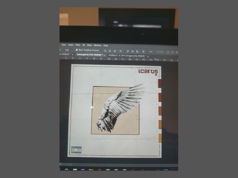Close the Untitled-1 document tab
Screen dimensions: 238x178
148,56
